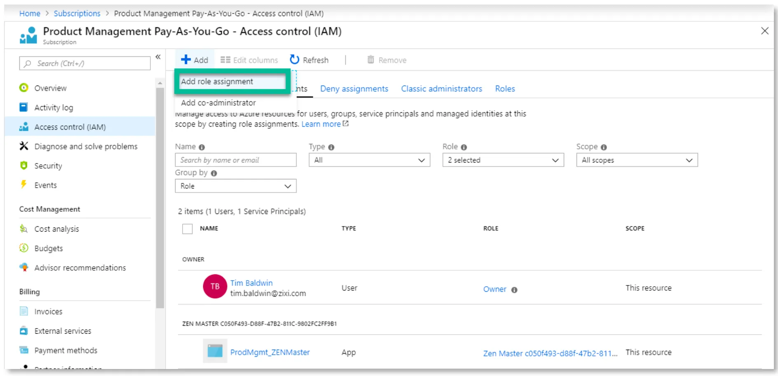The height and width of the screenshot is (376, 778).
Task: Click the Remove trash icon
Action: pos(370,60)
